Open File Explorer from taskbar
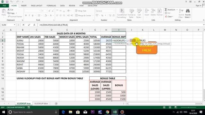This screenshot has height=115, width=205. pos(70,112)
